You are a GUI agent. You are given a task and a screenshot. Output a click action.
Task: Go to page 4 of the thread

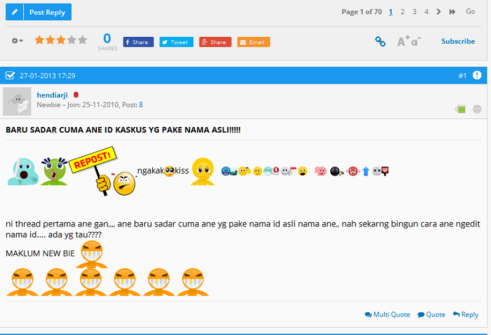[426, 12]
